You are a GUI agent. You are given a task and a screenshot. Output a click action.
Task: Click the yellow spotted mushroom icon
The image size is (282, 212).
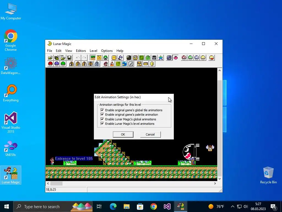(203, 58)
